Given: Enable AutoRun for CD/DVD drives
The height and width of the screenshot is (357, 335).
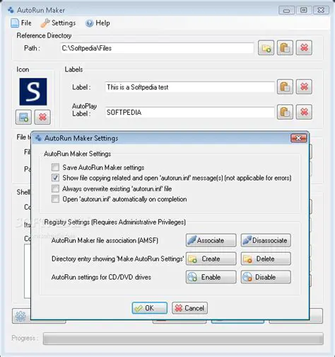Looking at the screenshot, I should click(211, 277).
